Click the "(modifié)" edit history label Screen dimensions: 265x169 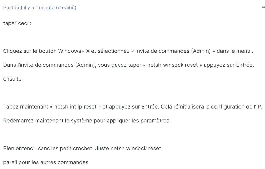coord(66,8)
